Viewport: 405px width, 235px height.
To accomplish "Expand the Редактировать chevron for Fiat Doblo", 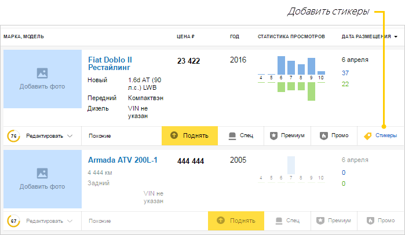I will click(x=70, y=136).
